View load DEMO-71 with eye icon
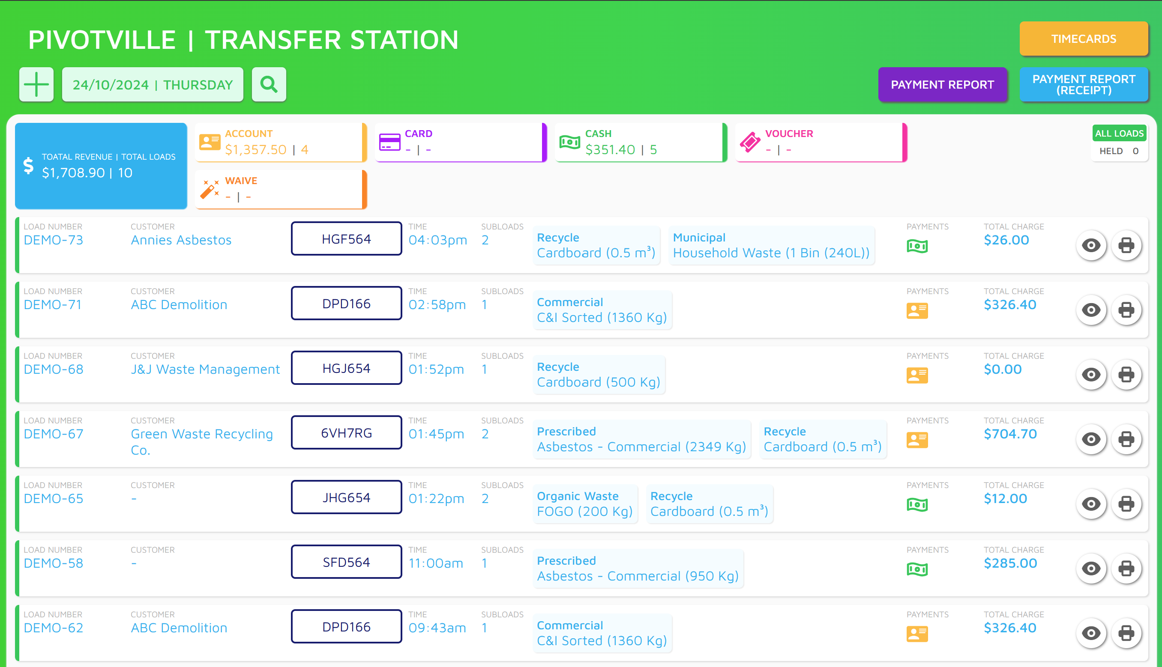The height and width of the screenshot is (667, 1162). 1090,310
